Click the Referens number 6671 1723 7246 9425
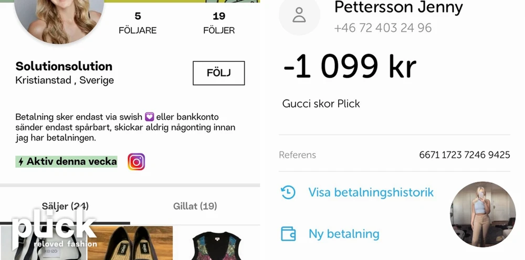Image resolution: width=525 pixels, height=260 pixels. pos(465,155)
